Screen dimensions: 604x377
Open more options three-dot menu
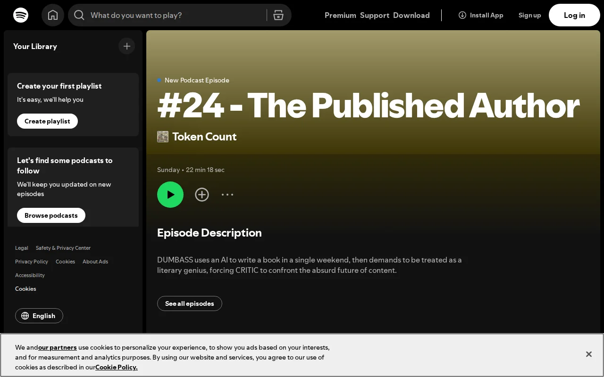[x=227, y=195]
